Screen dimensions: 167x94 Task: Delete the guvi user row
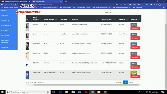tap(135, 38)
